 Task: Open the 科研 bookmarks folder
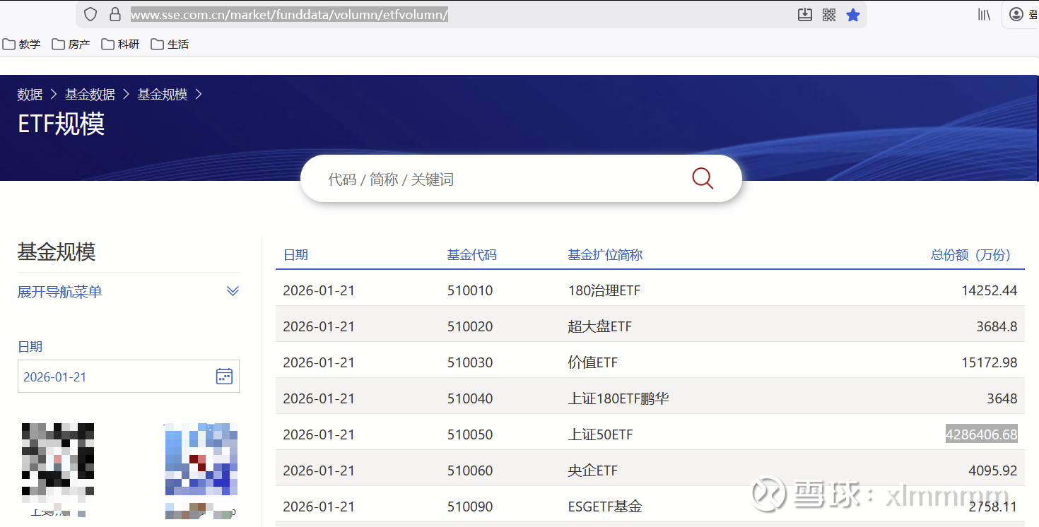point(121,44)
